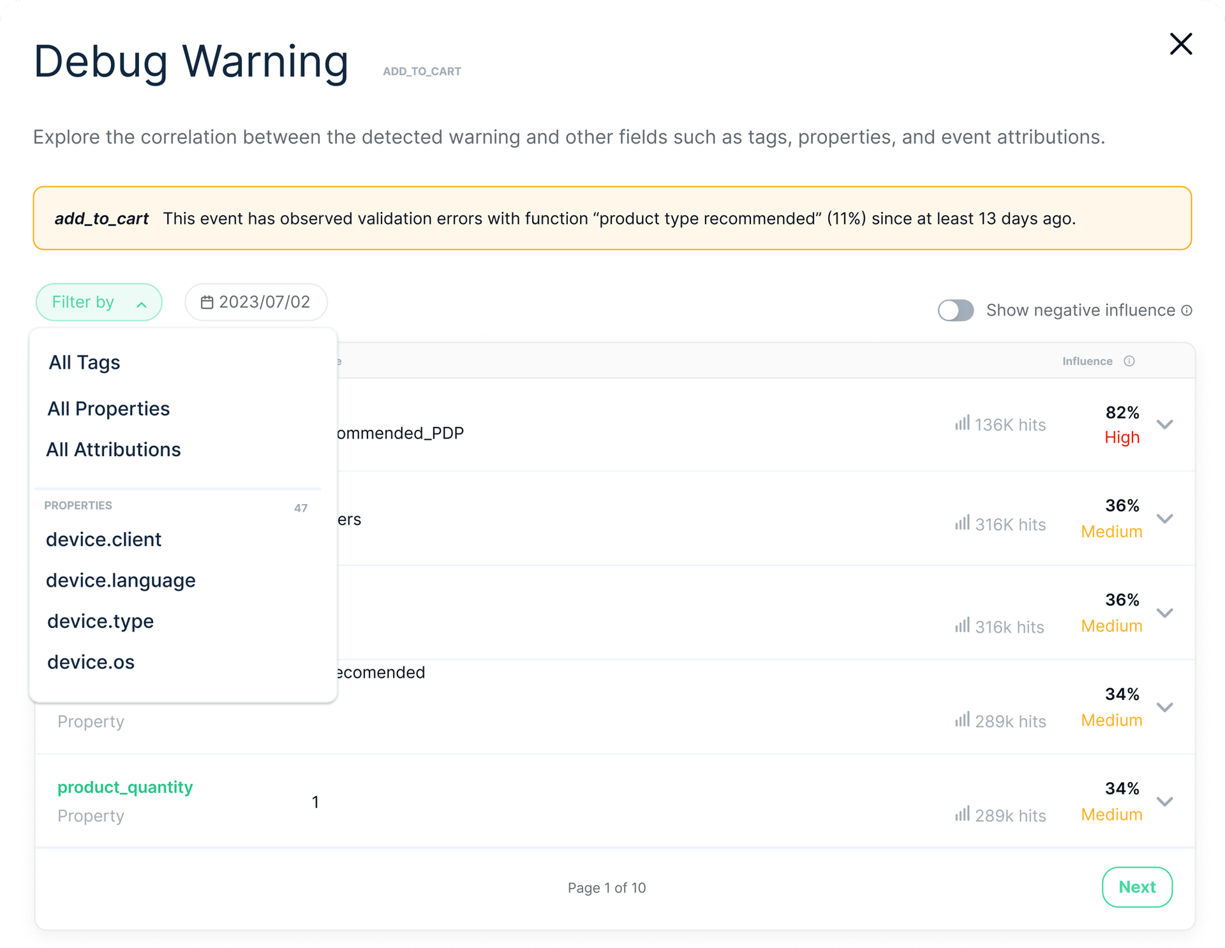
Task: Choose All Attributions in the filter list
Action: (113, 449)
